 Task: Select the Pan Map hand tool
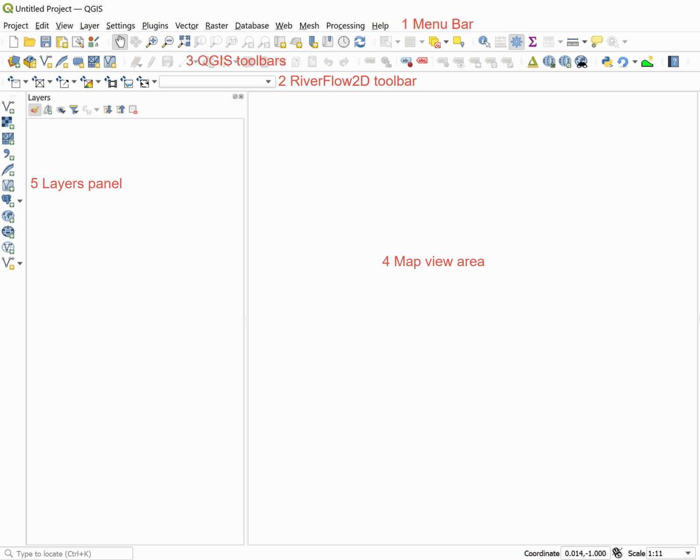(x=119, y=42)
